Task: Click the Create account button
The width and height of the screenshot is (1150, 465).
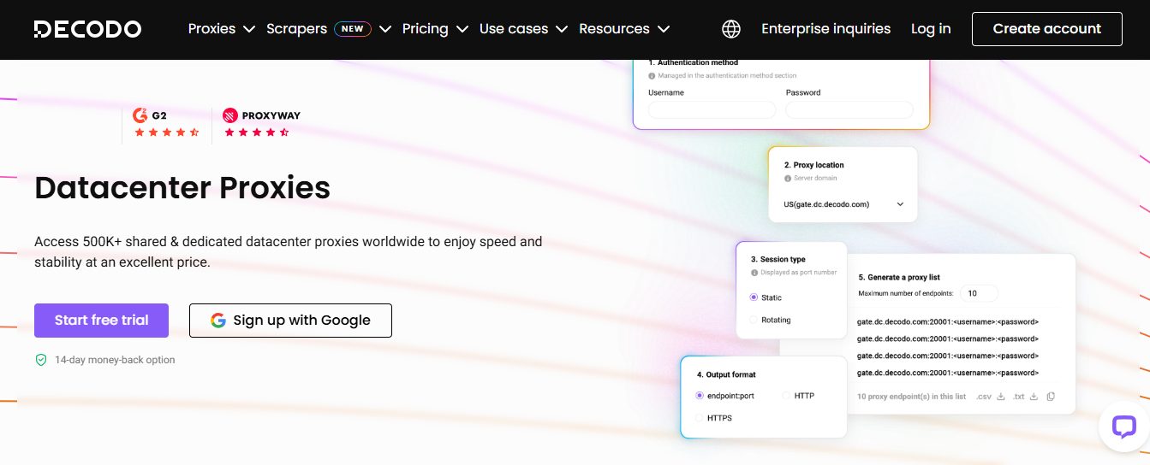Action: pyautogui.click(x=1046, y=29)
